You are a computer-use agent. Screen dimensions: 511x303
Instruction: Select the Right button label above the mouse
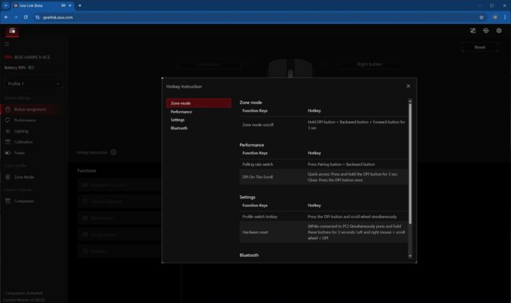pyautogui.click(x=370, y=64)
